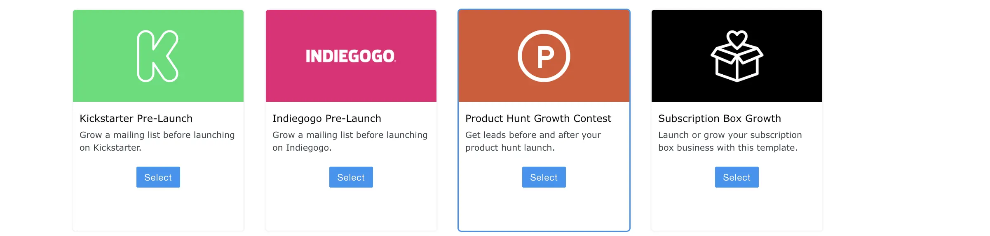Hit Select for Subscription Box Growth
990x236 pixels.
[737, 177]
